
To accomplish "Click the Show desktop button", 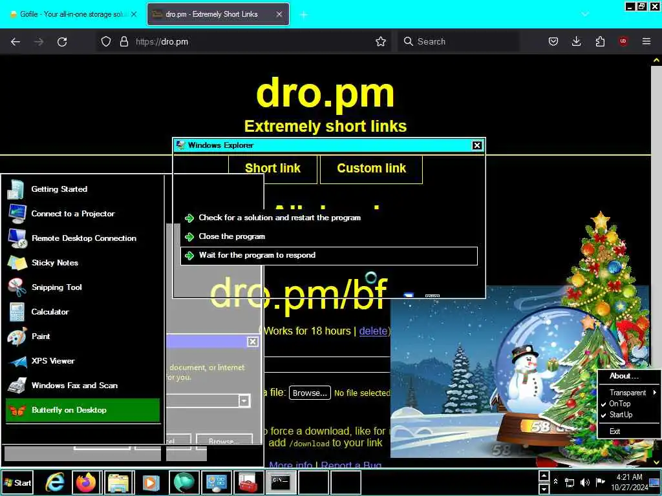I will coord(655,482).
